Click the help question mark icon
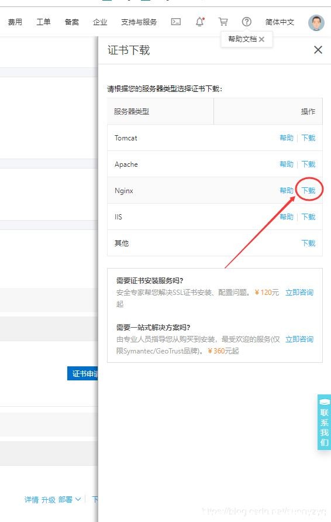Screen dimensions: 331x522 click(x=247, y=22)
